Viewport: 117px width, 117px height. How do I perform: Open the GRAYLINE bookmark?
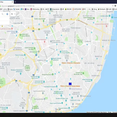point(68,9)
